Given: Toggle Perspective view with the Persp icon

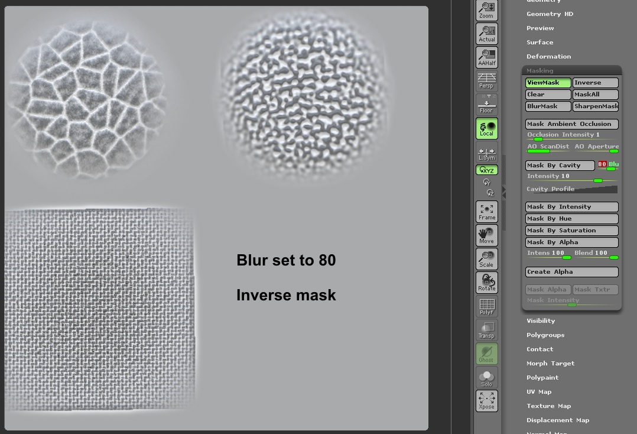Looking at the screenshot, I should [x=486, y=81].
